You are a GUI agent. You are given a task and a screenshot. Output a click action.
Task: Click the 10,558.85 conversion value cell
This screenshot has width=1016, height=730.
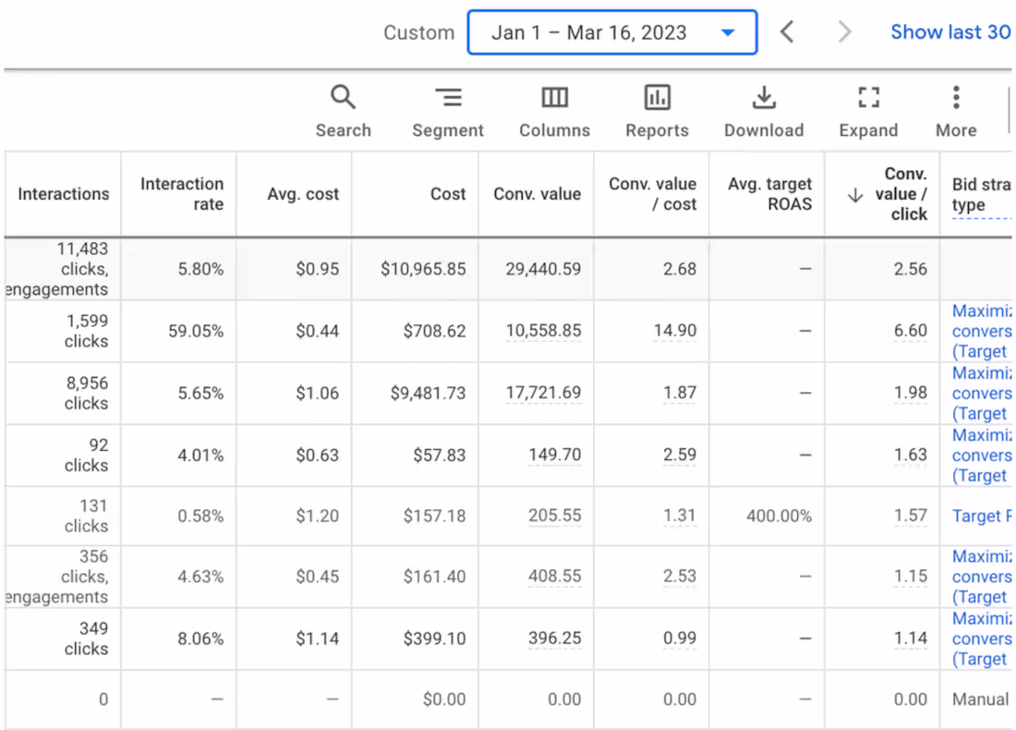coord(543,331)
